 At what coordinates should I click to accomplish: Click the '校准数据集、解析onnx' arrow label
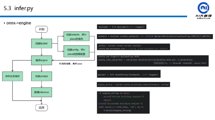[70, 64]
